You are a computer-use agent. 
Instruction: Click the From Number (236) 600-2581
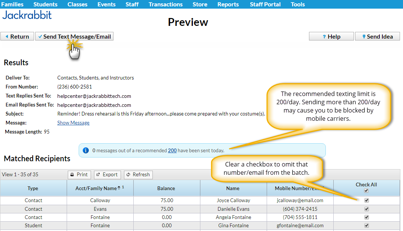point(75,87)
